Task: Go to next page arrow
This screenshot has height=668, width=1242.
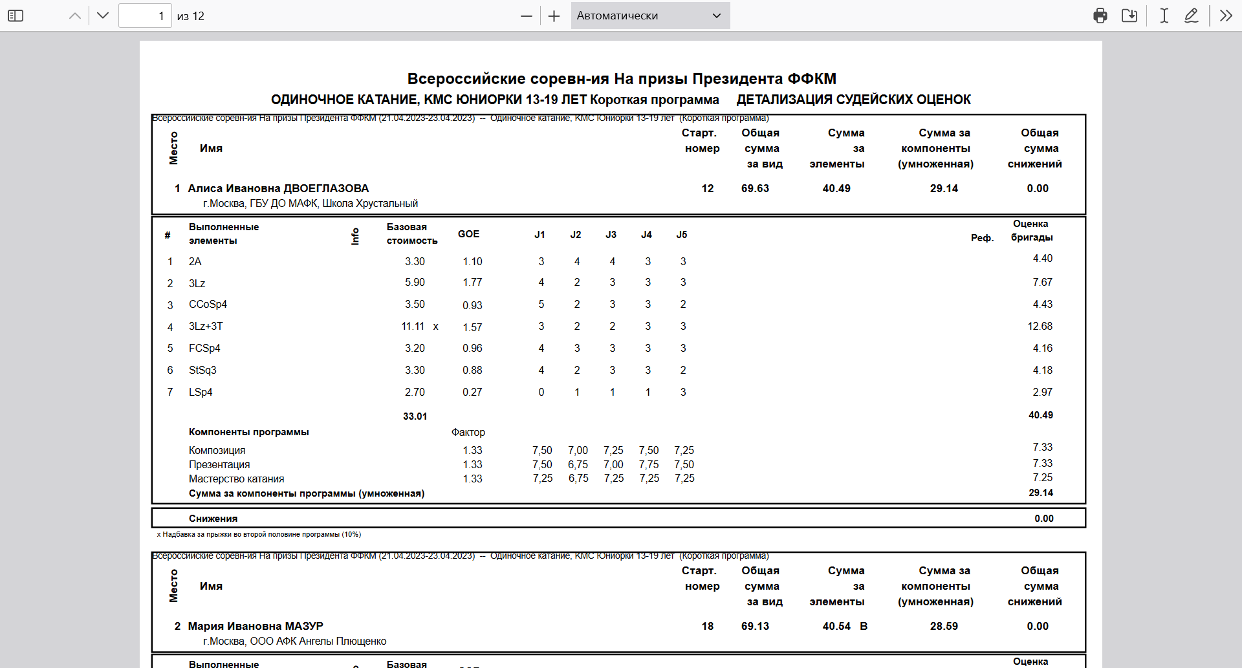Action: pos(103,16)
